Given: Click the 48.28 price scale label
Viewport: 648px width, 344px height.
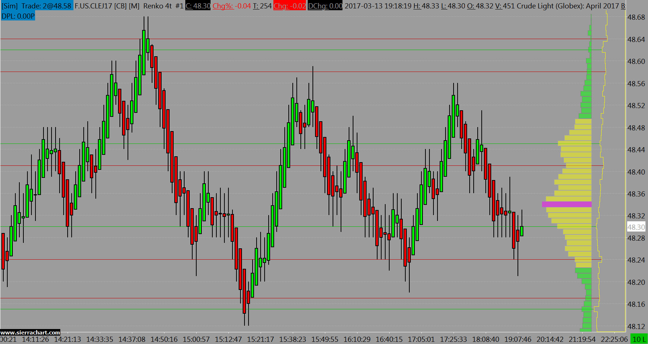Looking at the screenshot, I should pyautogui.click(x=636, y=238).
